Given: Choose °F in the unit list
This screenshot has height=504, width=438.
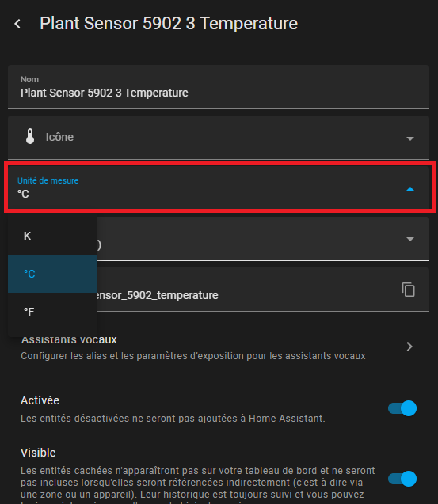Looking at the screenshot, I should click(52, 312).
